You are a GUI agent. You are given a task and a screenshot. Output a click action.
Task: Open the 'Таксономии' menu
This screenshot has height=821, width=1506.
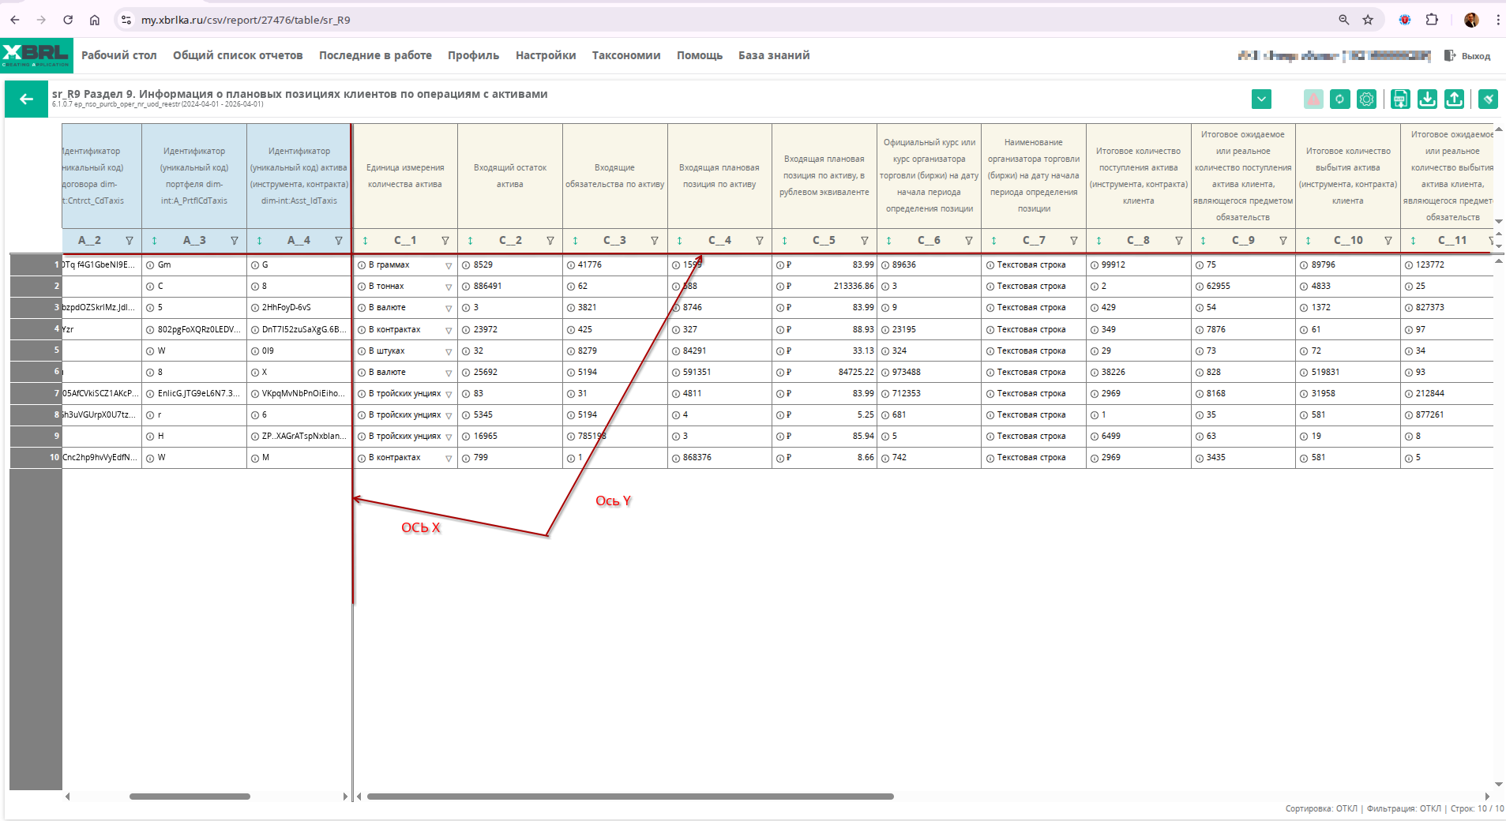click(x=625, y=55)
